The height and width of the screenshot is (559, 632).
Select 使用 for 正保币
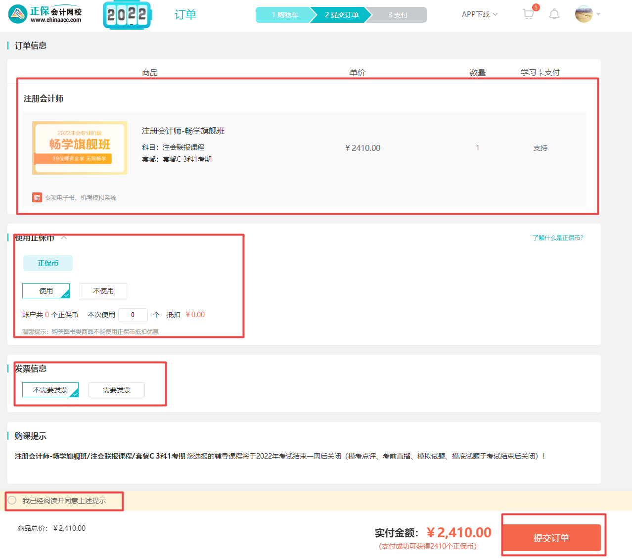click(46, 291)
